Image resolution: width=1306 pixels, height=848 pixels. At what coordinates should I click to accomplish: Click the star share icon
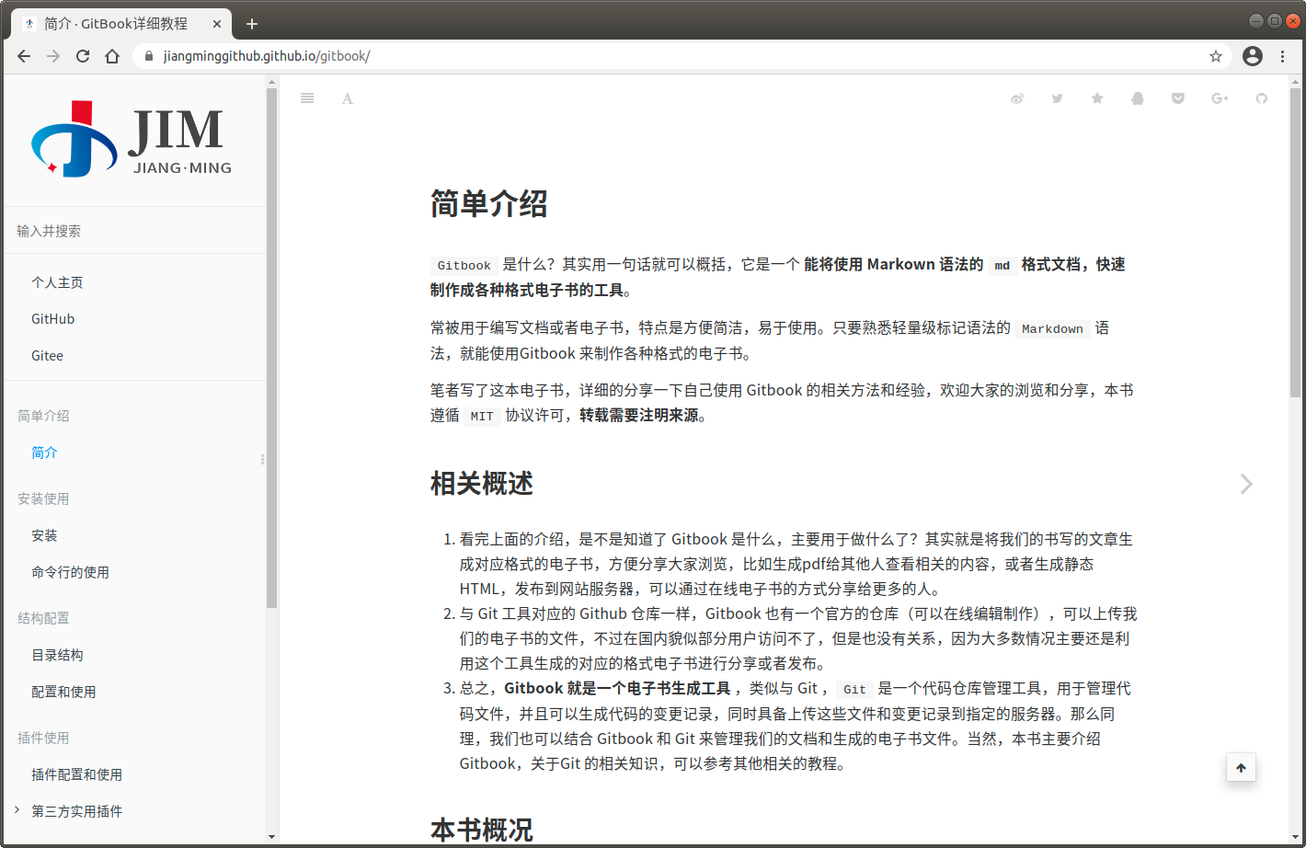[x=1097, y=98]
